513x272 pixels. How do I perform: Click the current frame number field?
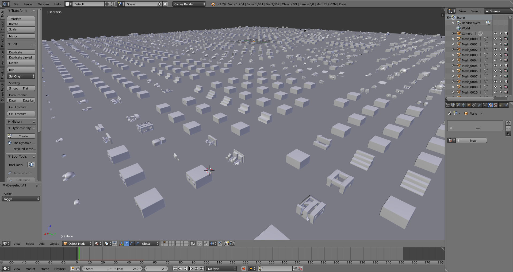156,269
